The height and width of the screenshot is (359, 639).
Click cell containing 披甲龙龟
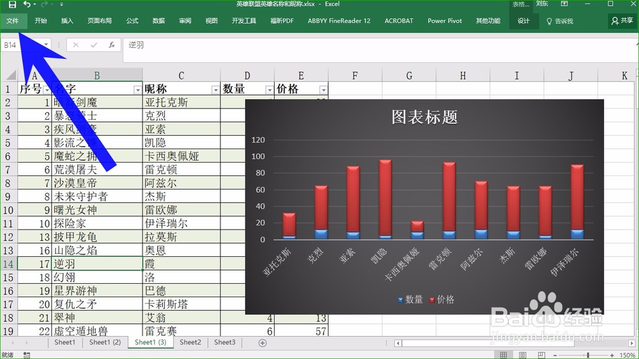[x=97, y=237]
